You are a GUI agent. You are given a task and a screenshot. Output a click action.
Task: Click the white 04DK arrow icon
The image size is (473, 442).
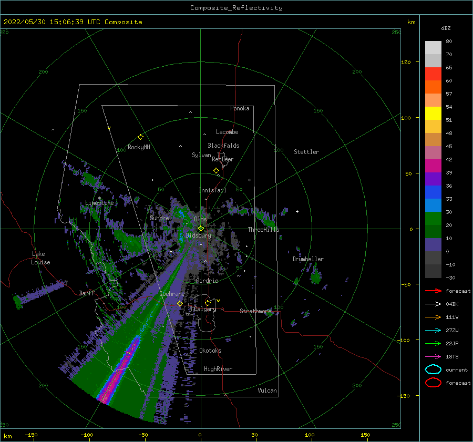(x=433, y=304)
